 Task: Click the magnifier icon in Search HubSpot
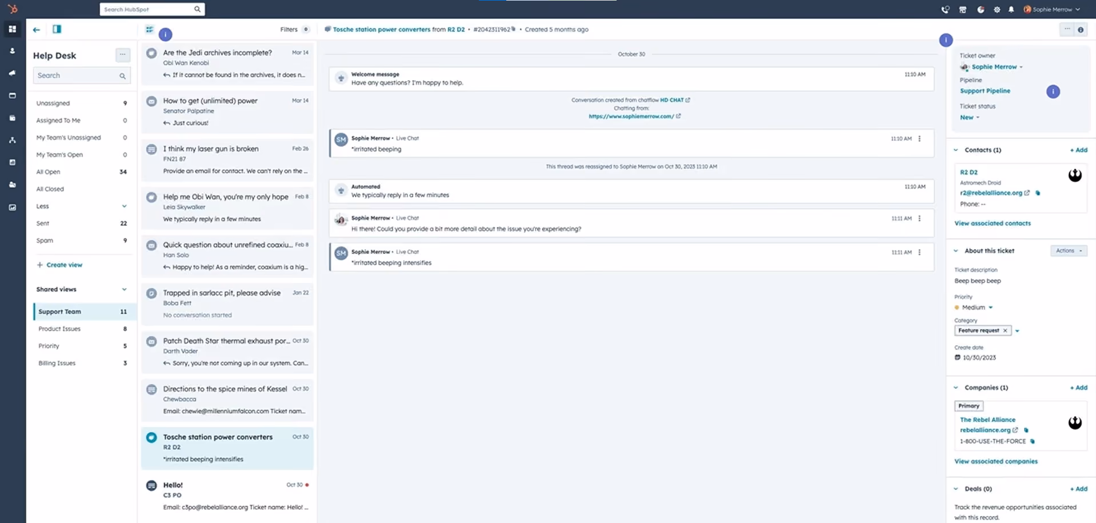pyautogui.click(x=197, y=9)
